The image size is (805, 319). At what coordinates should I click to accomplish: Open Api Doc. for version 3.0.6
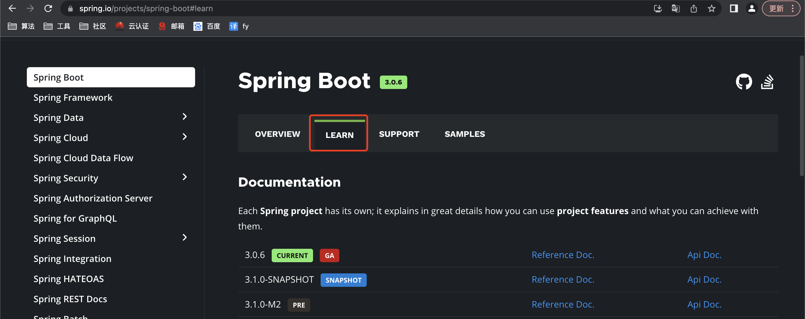click(704, 255)
